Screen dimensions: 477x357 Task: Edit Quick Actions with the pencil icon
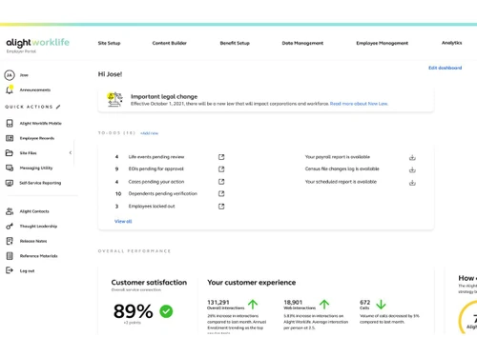coord(58,107)
